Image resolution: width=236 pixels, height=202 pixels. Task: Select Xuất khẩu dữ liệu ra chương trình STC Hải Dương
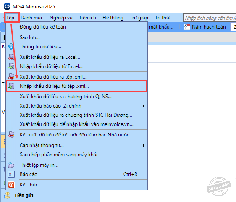pyautogui.click(x=76, y=115)
